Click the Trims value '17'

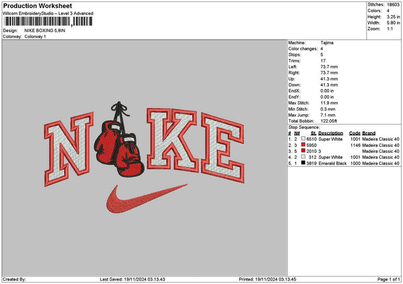coord(323,61)
